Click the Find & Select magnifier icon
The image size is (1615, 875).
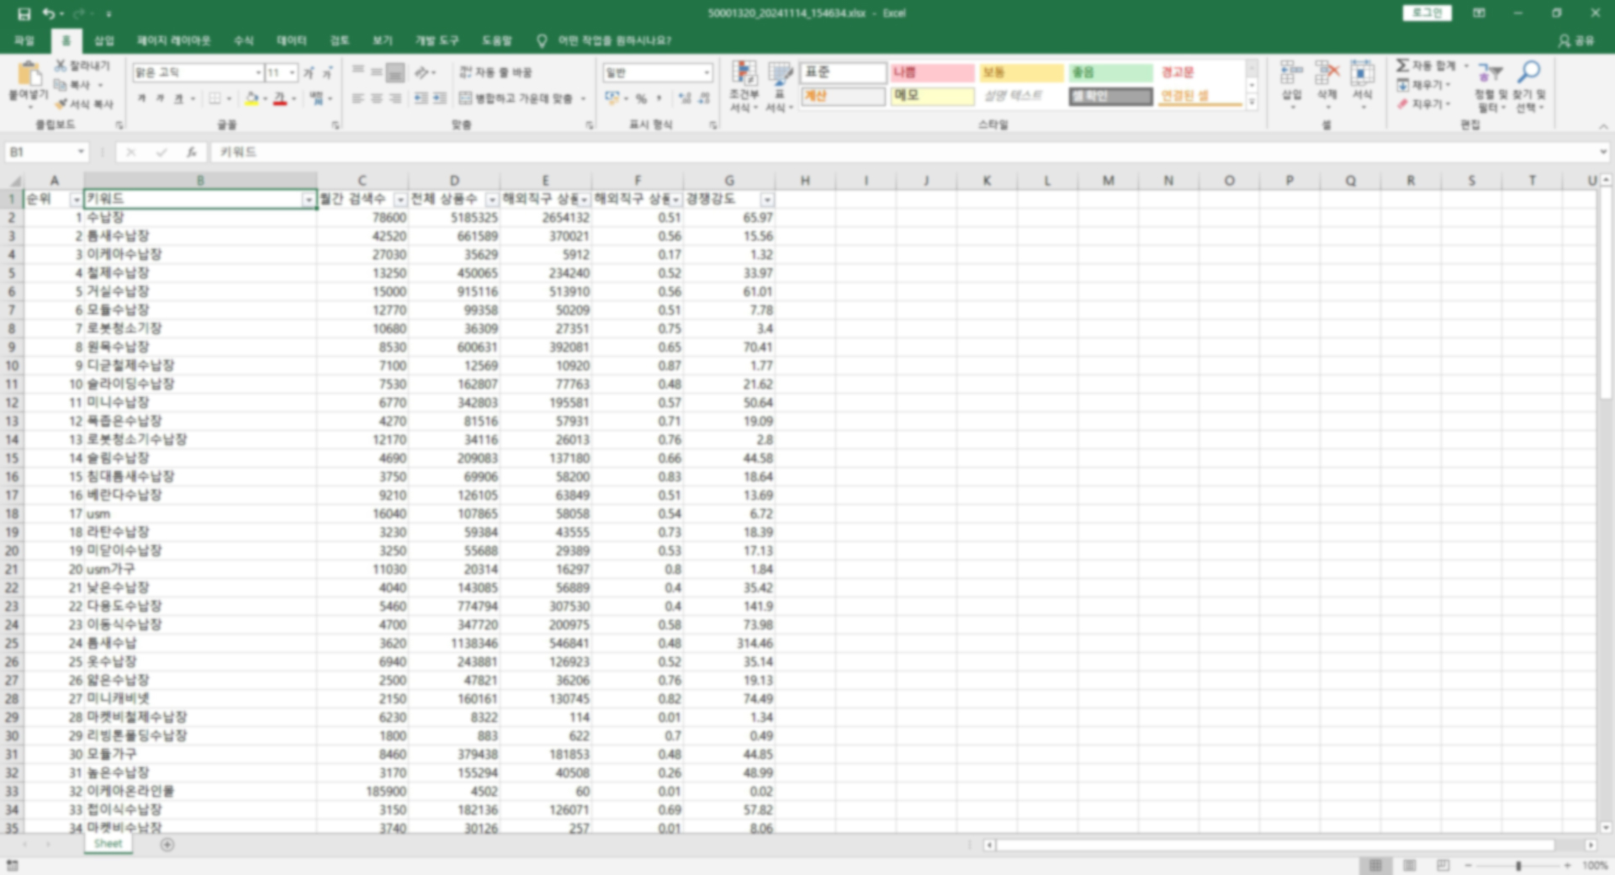(1529, 73)
